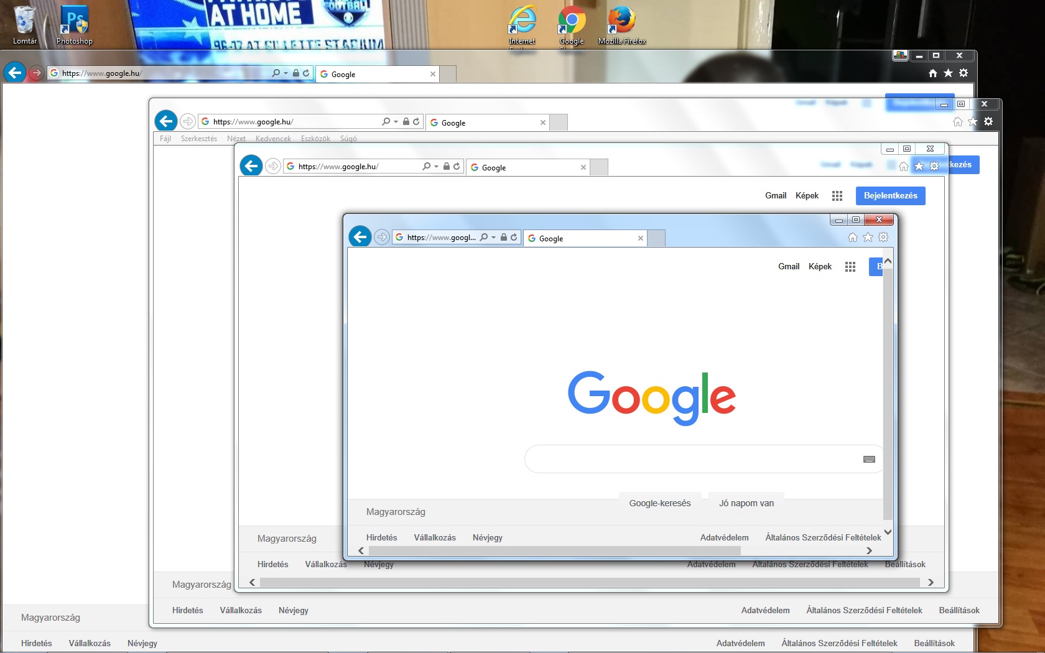Click search magnifier in the outermost window address bar
Image resolution: width=1045 pixels, height=653 pixels.
point(276,73)
